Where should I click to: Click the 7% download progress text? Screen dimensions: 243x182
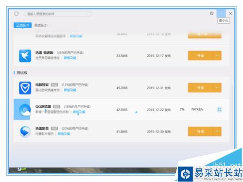pyautogui.click(x=182, y=109)
